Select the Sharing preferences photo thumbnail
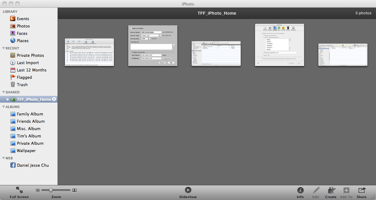The height and width of the screenshot is (200, 376). click(280, 45)
